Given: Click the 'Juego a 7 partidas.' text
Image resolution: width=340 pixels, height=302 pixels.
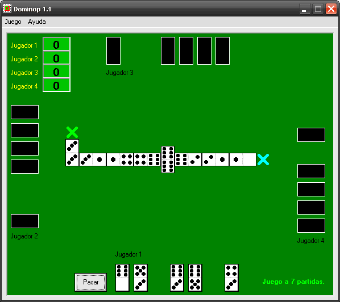Looking at the screenshot, I should pyautogui.click(x=293, y=282).
